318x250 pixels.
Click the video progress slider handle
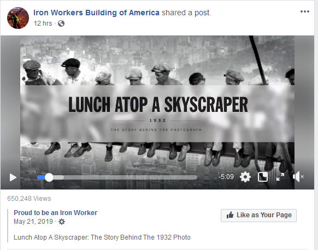49,177
